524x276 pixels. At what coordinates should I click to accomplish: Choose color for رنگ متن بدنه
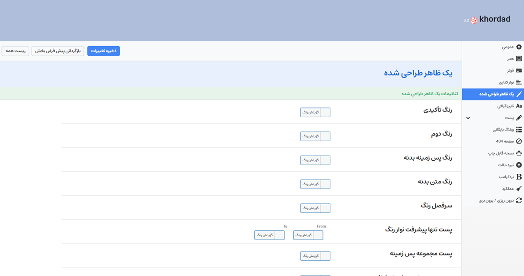tap(315, 184)
